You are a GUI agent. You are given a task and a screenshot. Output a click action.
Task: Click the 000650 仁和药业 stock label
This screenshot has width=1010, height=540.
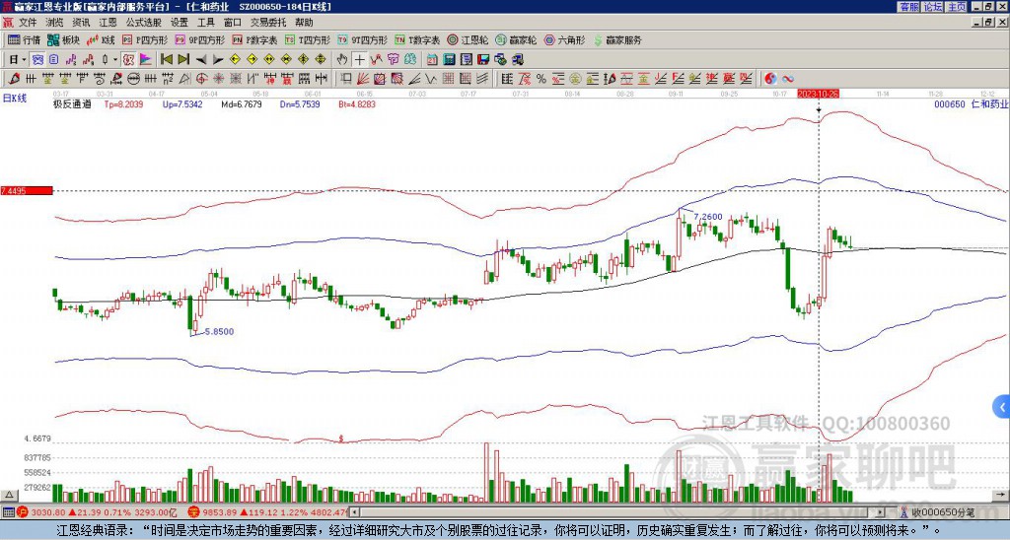pos(971,103)
